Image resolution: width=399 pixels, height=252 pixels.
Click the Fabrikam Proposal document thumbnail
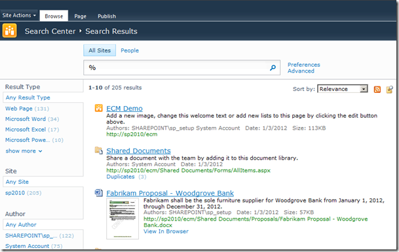pos(123,219)
